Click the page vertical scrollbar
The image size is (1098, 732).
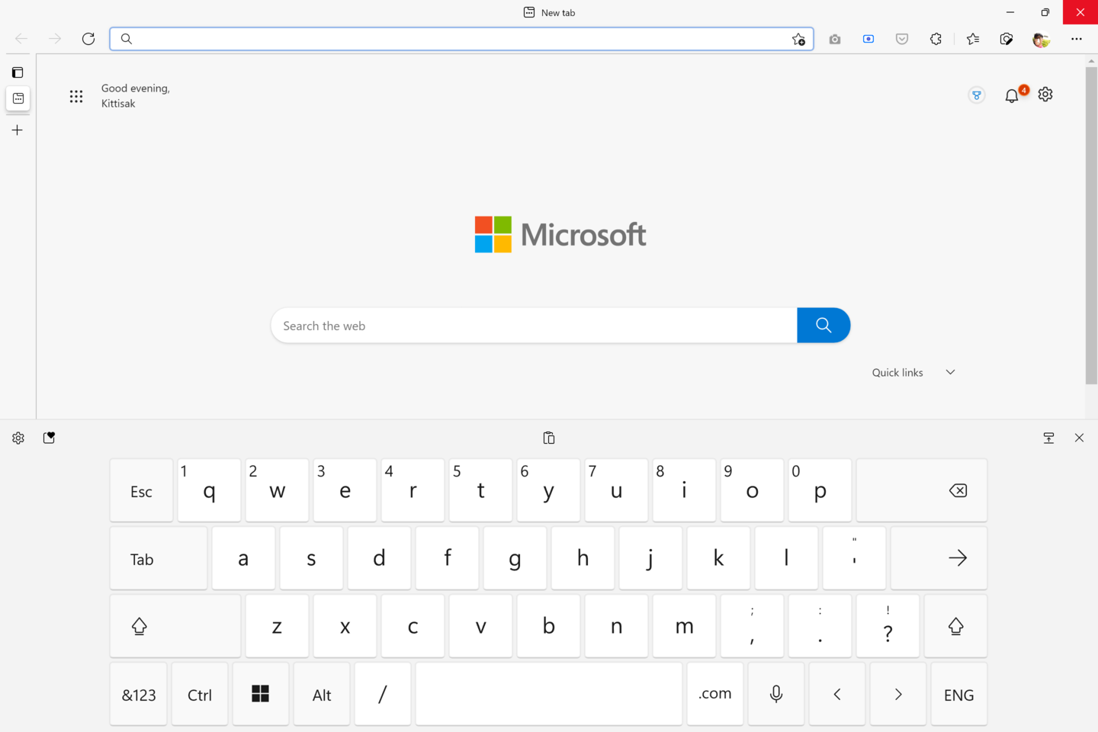pyautogui.click(x=1091, y=225)
